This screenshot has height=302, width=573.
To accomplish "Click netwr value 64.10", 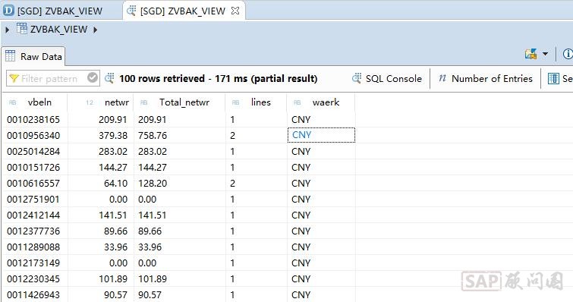I will click(115, 184).
